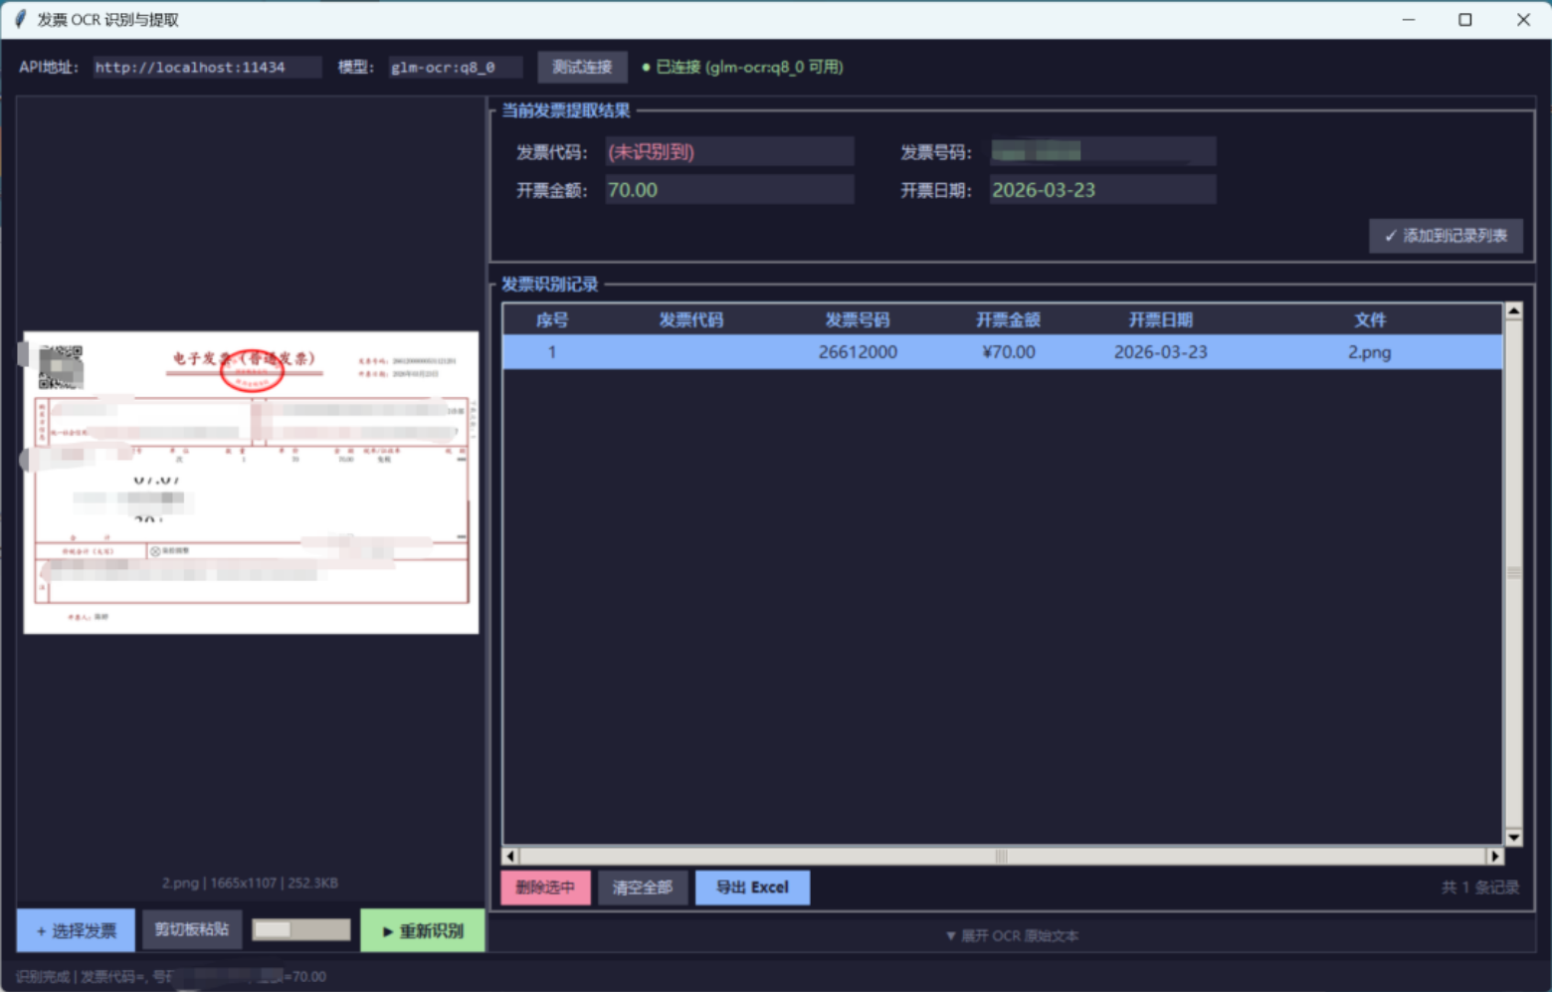Viewport: 1552px width, 992px height.
Task: Maximize the application window
Action: [x=1464, y=20]
